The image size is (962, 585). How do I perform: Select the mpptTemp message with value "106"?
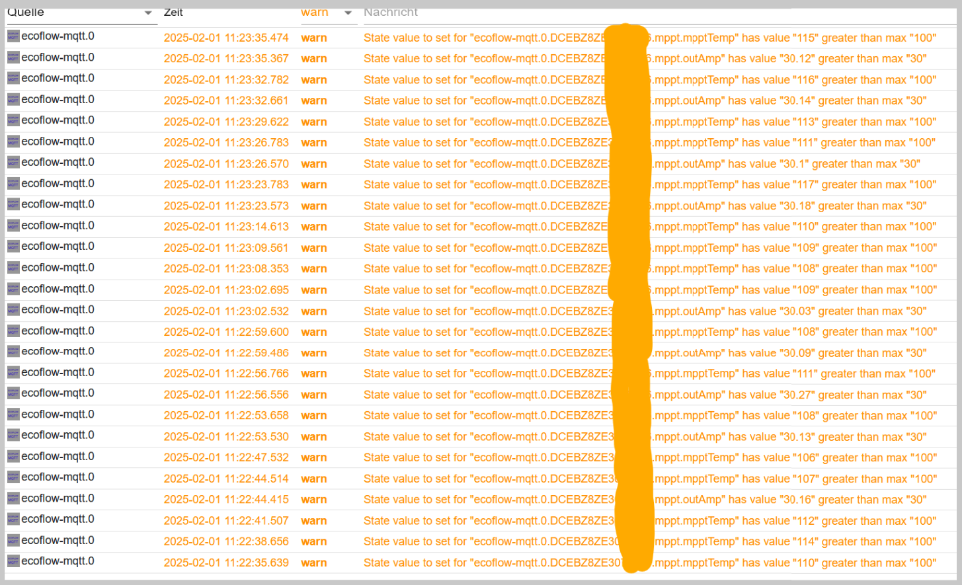pyautogui.click(x=650, y=458)
